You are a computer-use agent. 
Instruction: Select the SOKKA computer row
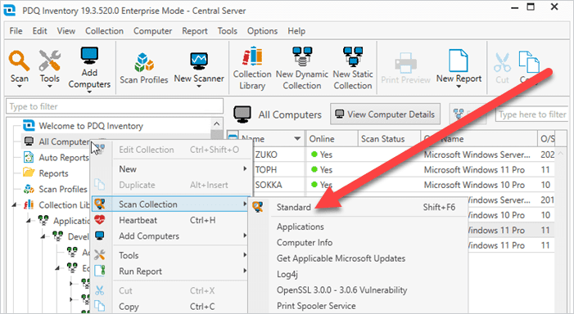click(x=391, y=185)
